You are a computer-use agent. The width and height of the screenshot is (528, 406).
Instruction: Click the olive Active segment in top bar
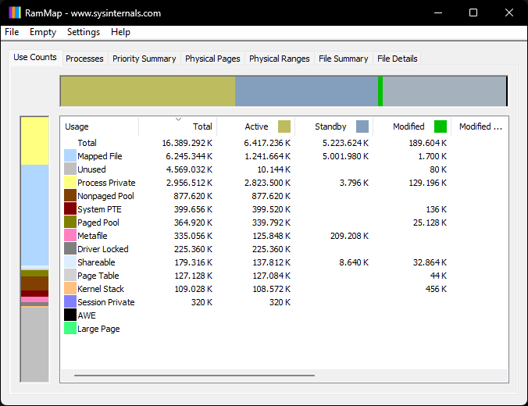(148, 91)
